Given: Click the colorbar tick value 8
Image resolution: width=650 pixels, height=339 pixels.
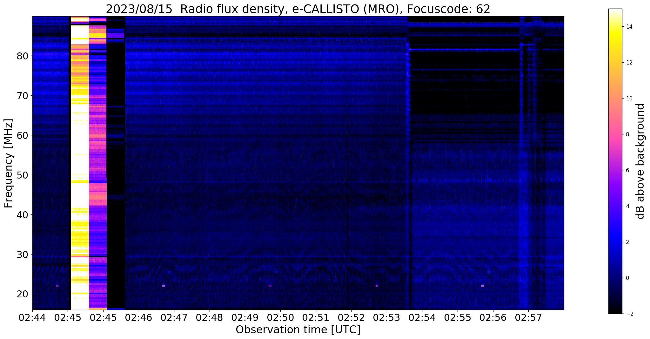Looking at the screenshot, I should coord(627,134).
